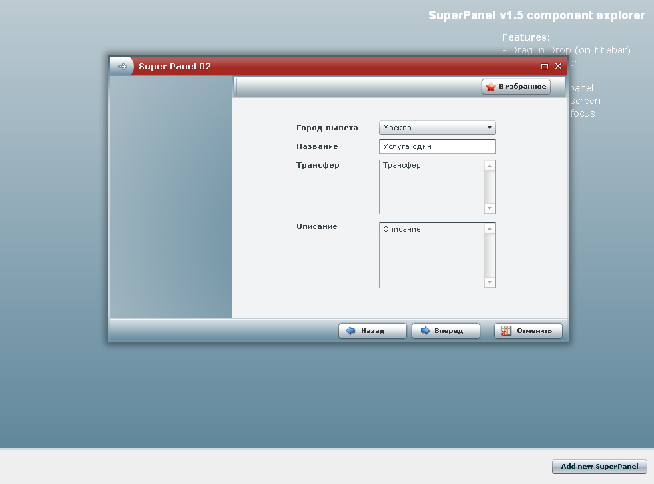This screenshot has height=484, width=654.
Task: Click SuperPanel v1.5 component explorer heading
Action: [537, 15]
